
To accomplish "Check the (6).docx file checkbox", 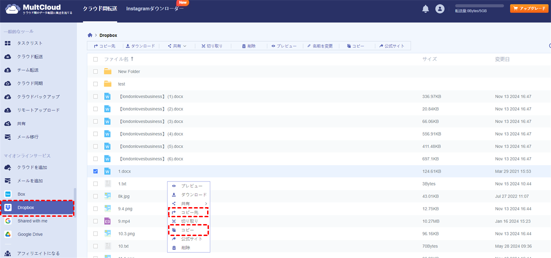I will coord(96,159).
